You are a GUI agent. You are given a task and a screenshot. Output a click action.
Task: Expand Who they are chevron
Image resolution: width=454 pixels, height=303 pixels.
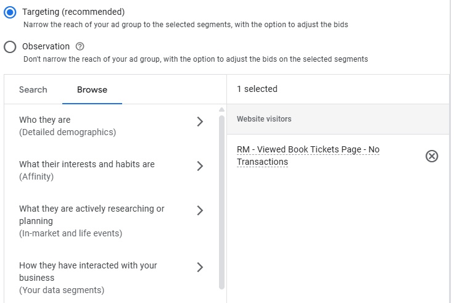coord(200,122)
